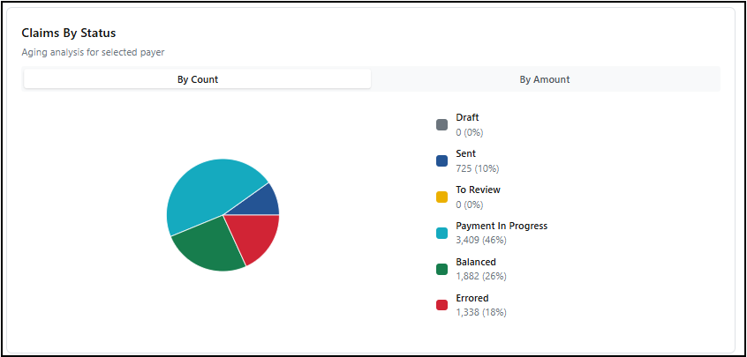Select the Payment In Progress legend label
This screenshot has height=357, width=747.
(501, 226)
